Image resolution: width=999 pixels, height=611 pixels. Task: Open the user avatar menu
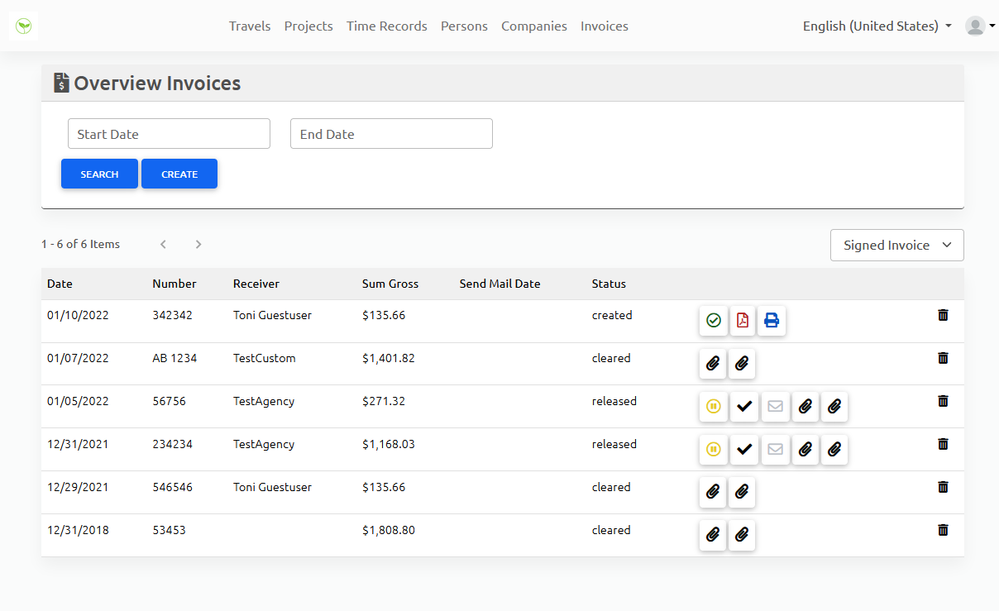[x=979, y=26]
